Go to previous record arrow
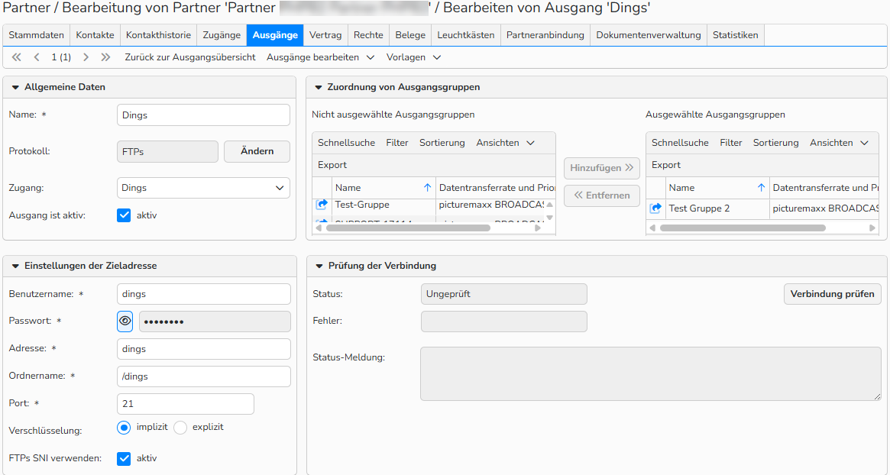890x475 pixels. [x=37, y=57]
